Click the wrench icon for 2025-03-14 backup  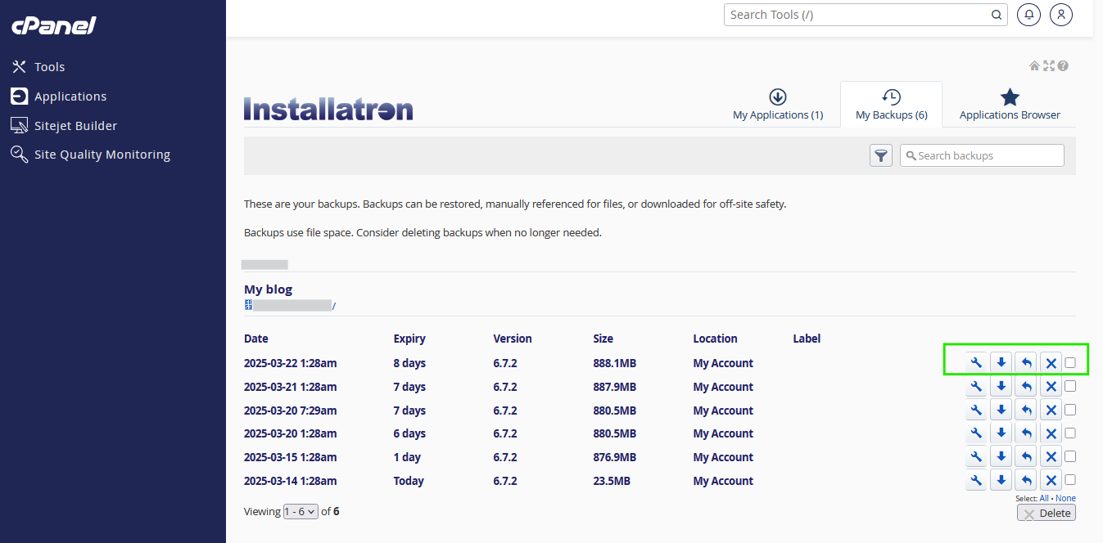tap(976, 480)
